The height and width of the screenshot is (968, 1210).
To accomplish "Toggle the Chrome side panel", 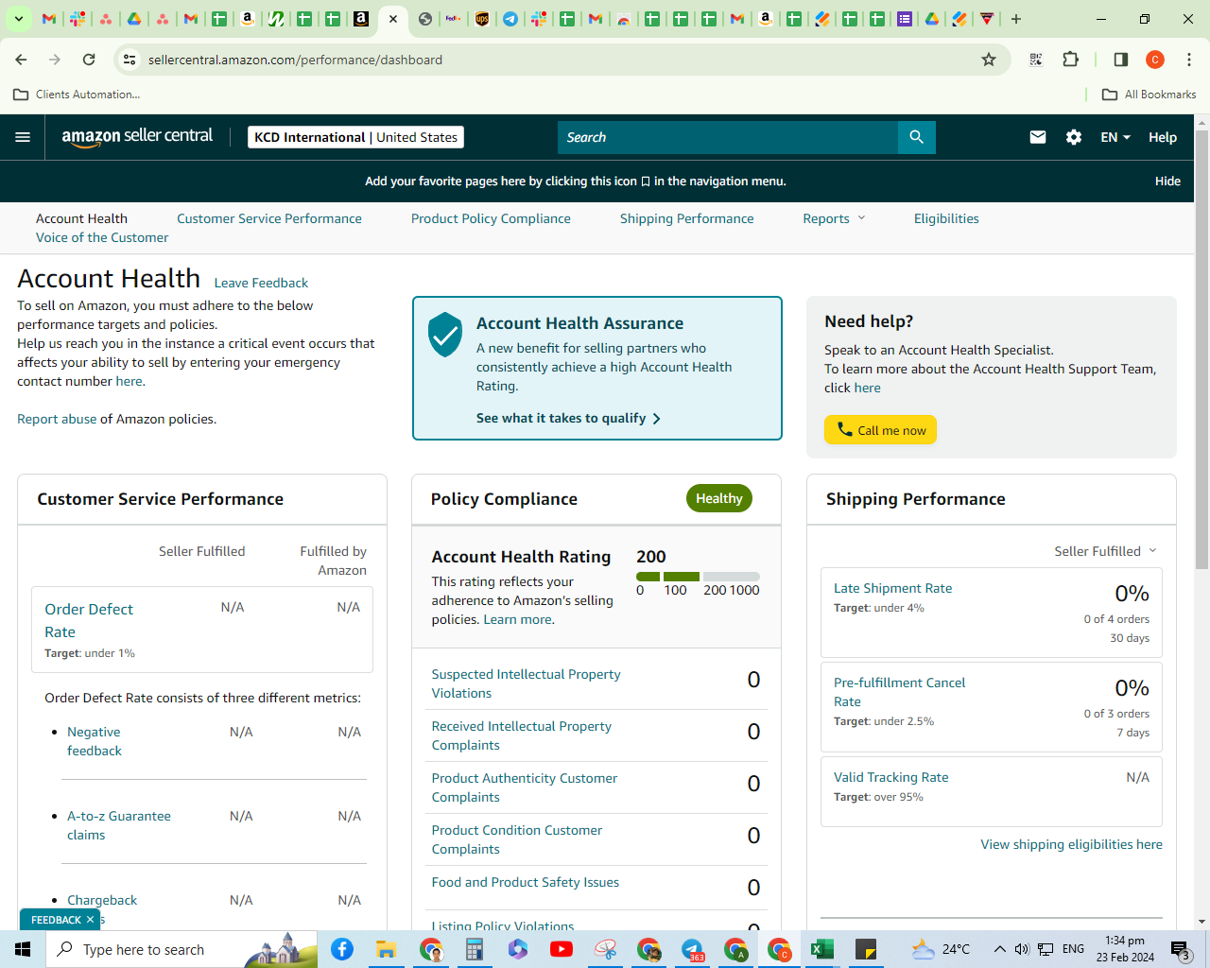I will click(x=1121, y=60).
